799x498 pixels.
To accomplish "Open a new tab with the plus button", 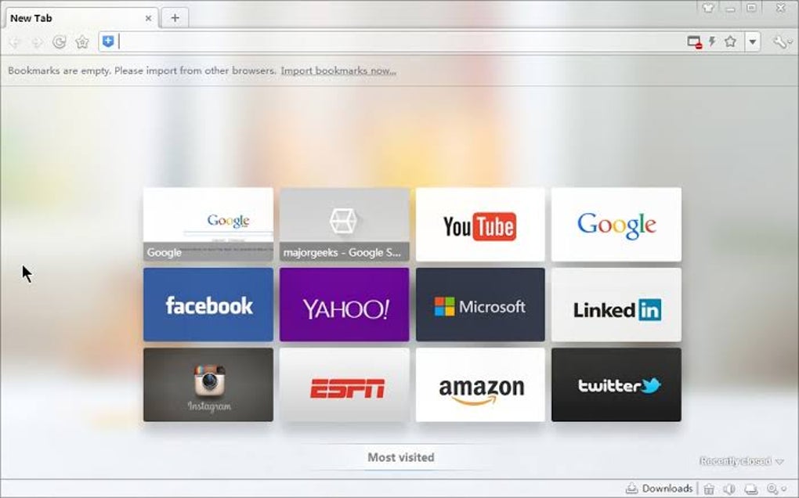I will (x=175, y=18).
